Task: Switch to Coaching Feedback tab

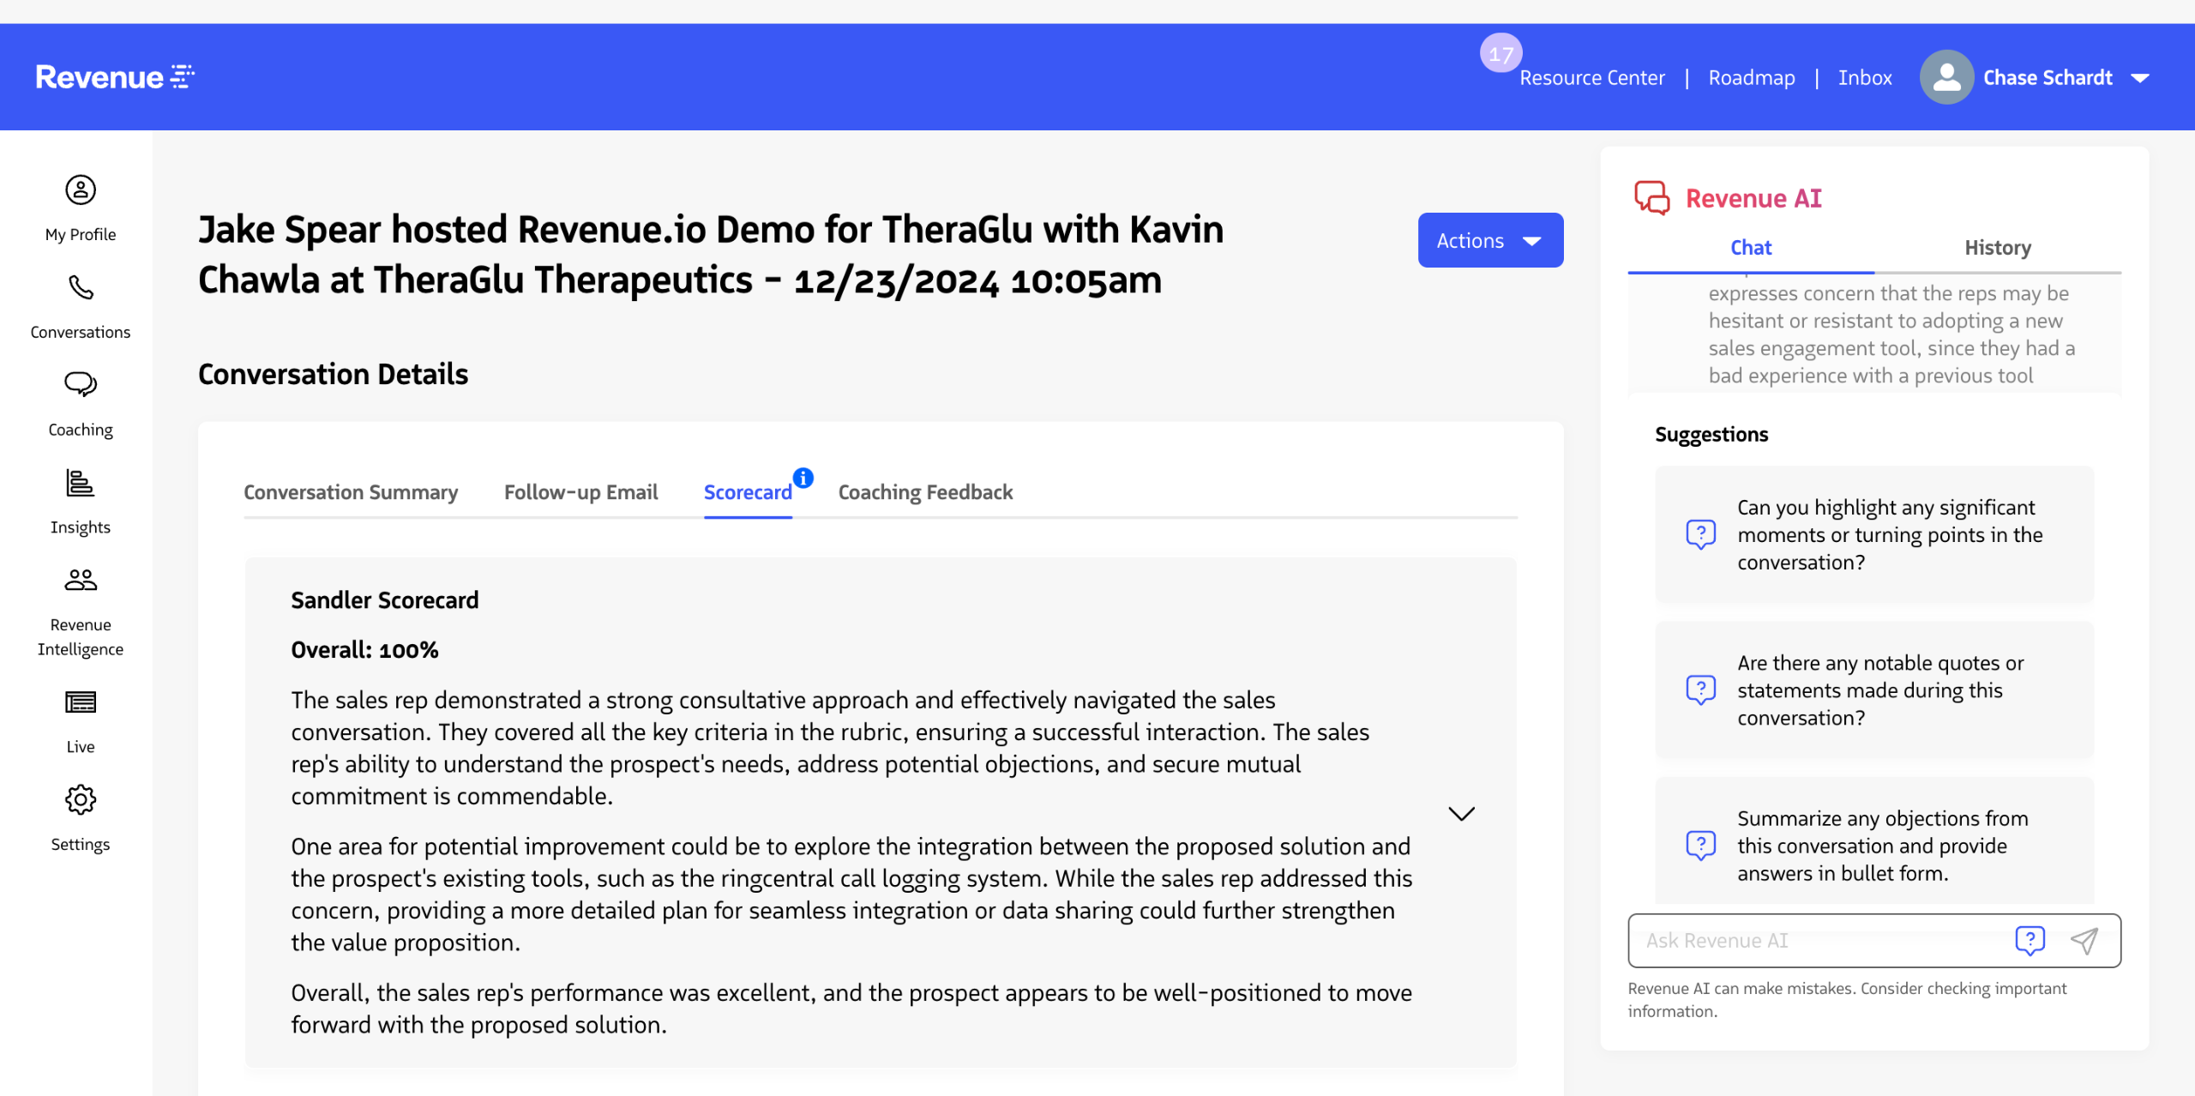Action: [x=925, y=492]
